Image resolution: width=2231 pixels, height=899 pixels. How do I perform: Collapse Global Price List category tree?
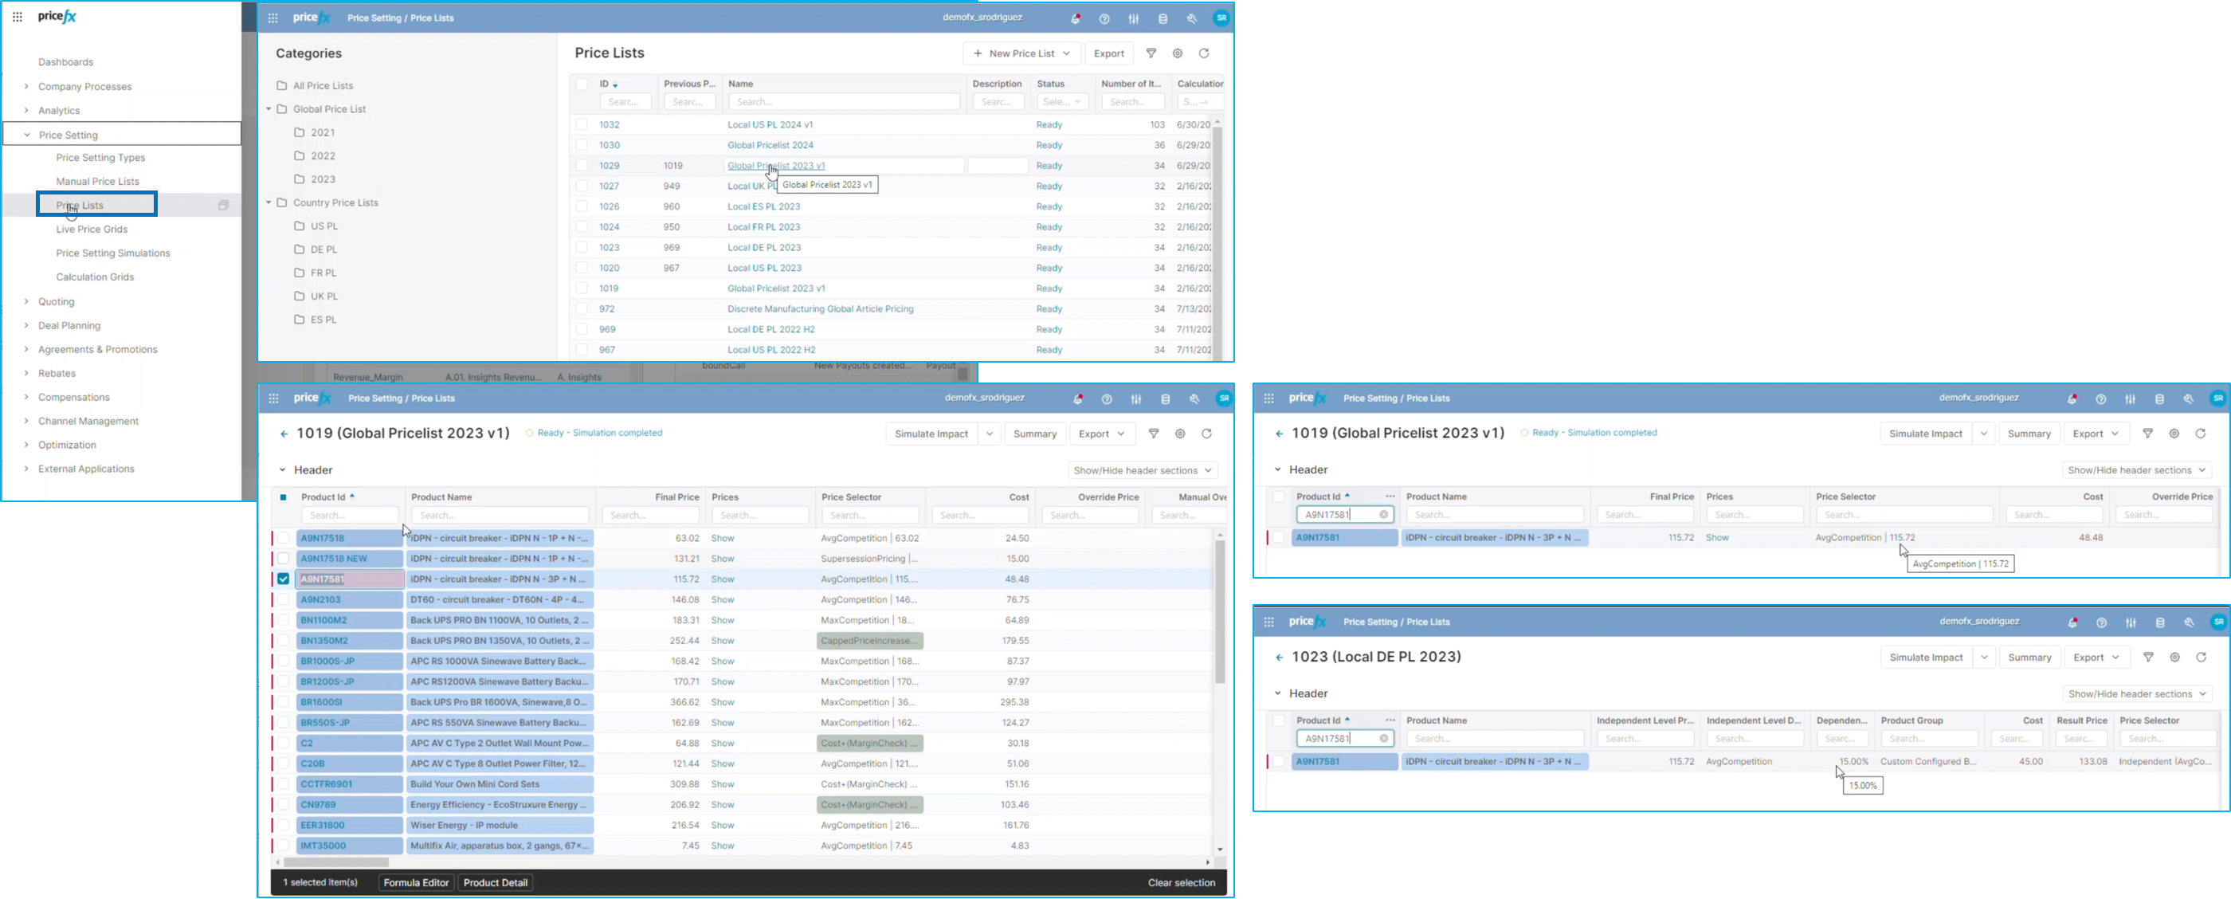point(269,109)
